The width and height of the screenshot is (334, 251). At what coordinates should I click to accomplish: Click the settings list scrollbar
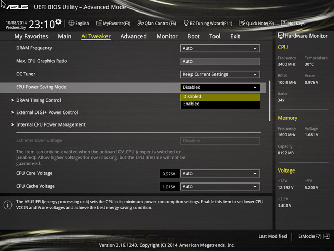(270, 101)
